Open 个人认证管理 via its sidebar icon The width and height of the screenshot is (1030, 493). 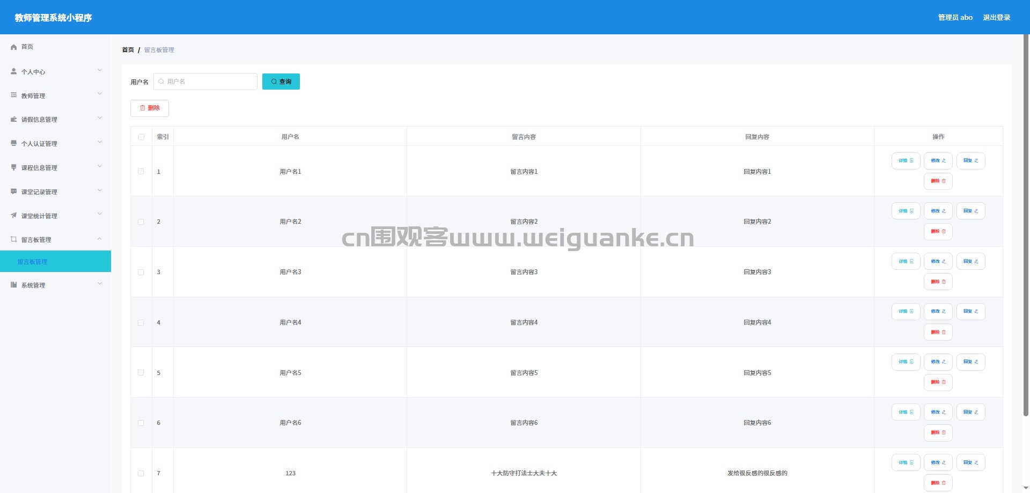tap(14, 143)
